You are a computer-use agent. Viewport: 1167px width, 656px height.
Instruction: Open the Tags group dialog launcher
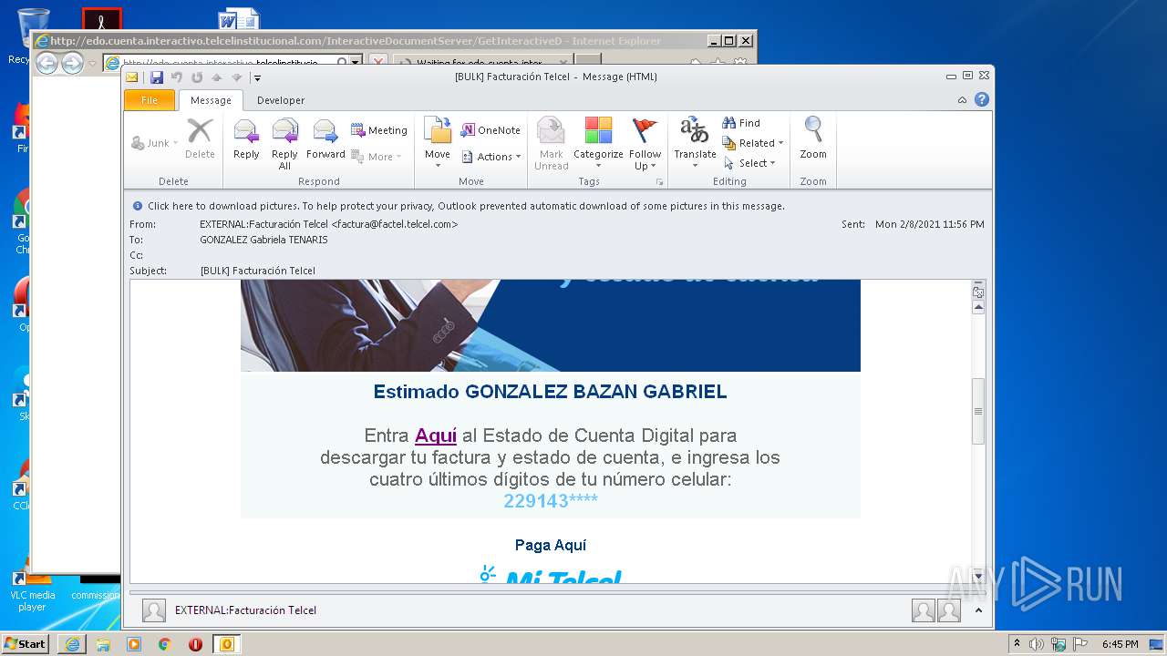659,182
